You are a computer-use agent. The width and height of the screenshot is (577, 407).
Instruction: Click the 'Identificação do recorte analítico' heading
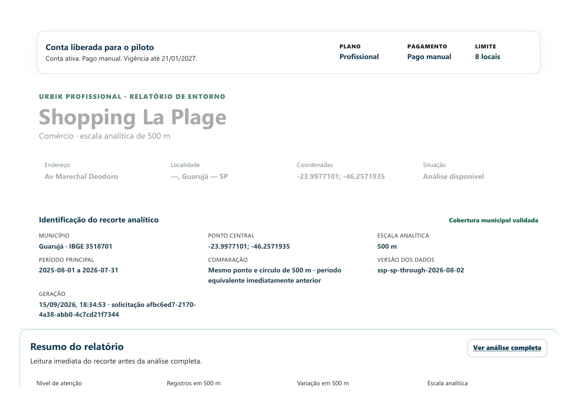(99, 220)
